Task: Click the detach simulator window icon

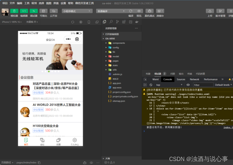Action: click(x=97, y=22)
